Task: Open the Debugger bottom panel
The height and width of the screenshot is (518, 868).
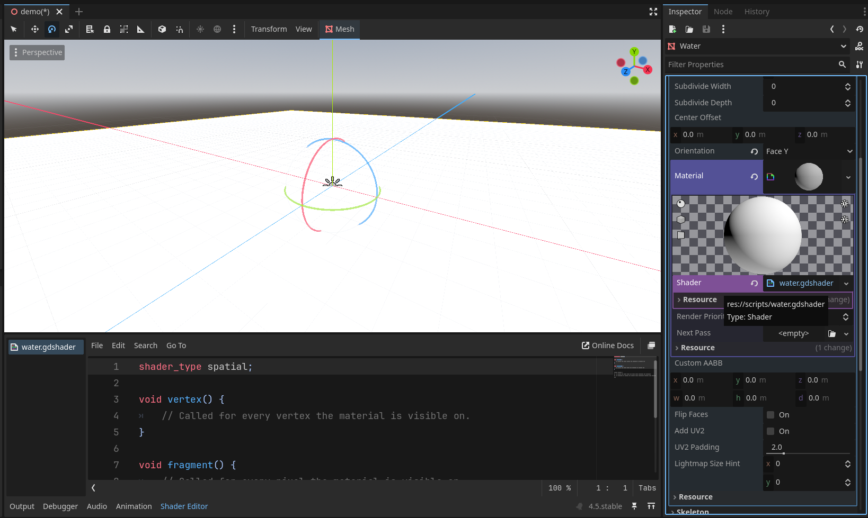Action: pos(60,506)
